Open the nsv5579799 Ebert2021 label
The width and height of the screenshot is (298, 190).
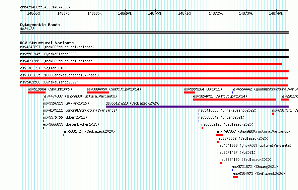65,117
